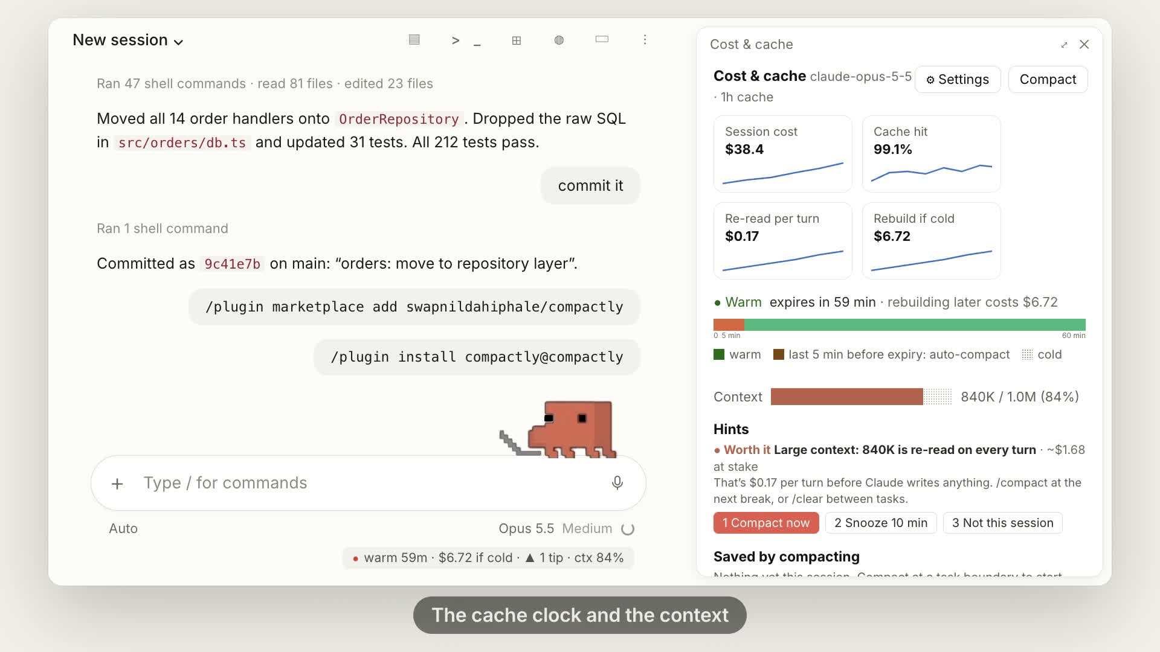Click the red Context usage bar
The height and width of the screenshot is (652, 1160).
coord(846,397)
